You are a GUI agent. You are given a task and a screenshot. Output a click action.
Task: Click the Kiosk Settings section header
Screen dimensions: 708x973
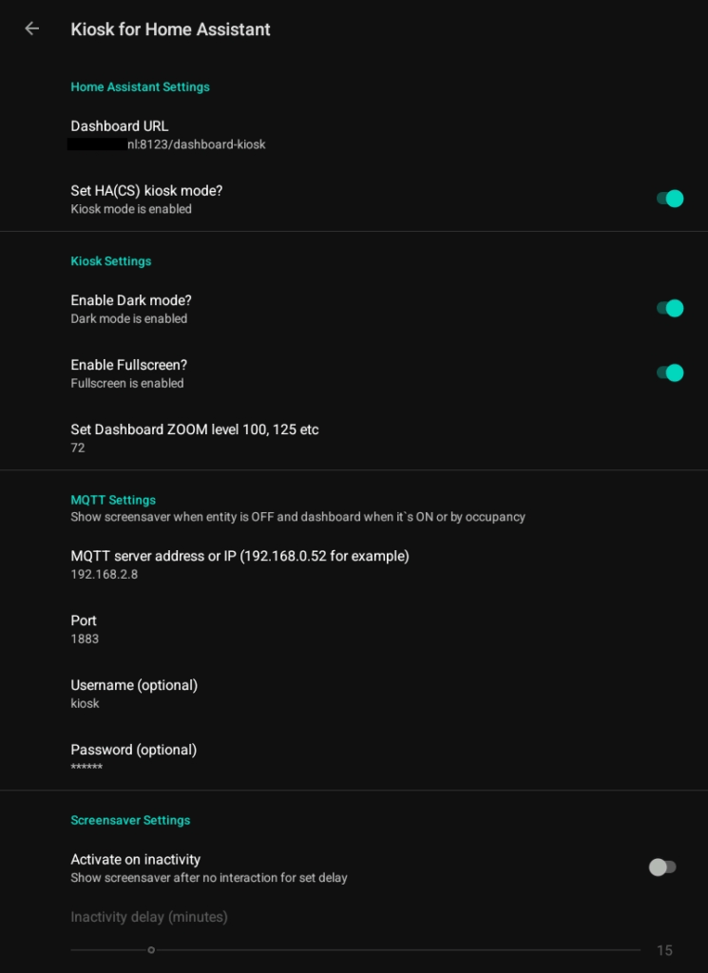[x=110, y=260]
